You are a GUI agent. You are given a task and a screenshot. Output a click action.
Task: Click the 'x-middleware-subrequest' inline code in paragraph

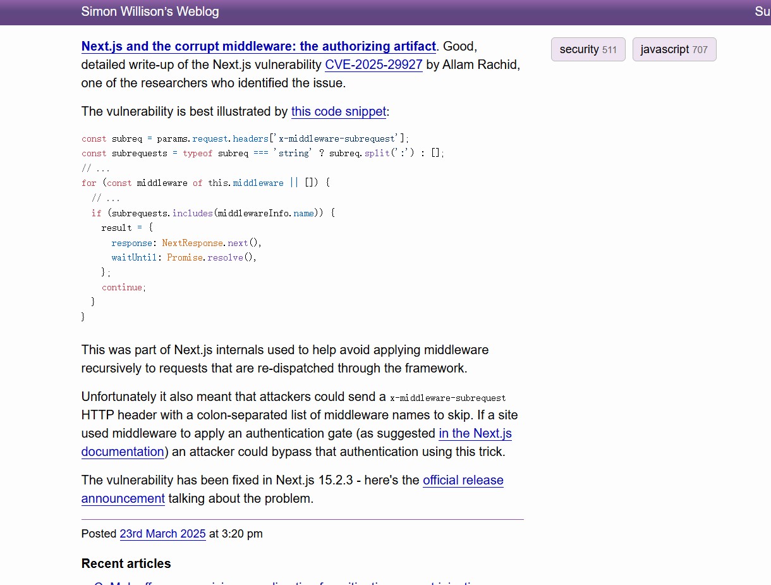447,398
